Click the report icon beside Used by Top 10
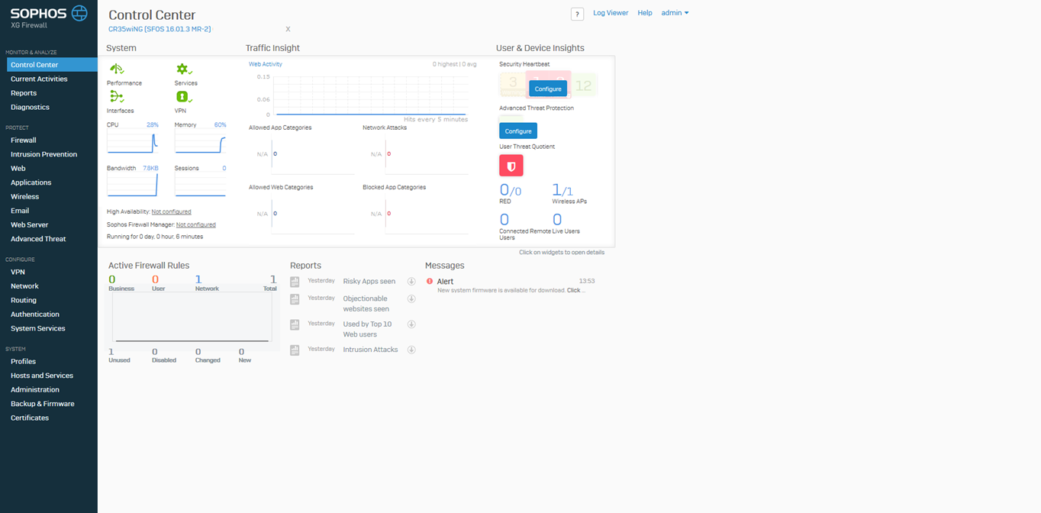Image resolution: width=1041 pixels, height=513 pixels. pos(295,324)
